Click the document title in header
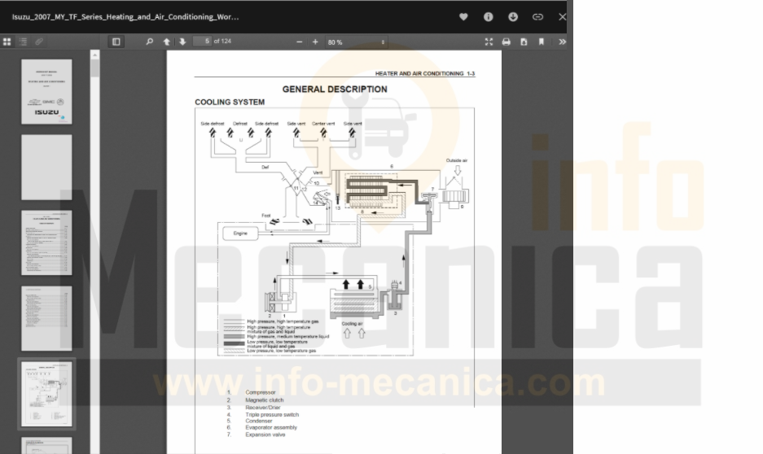The width and height of the screenshot is (763, 454). pos(125,17)
